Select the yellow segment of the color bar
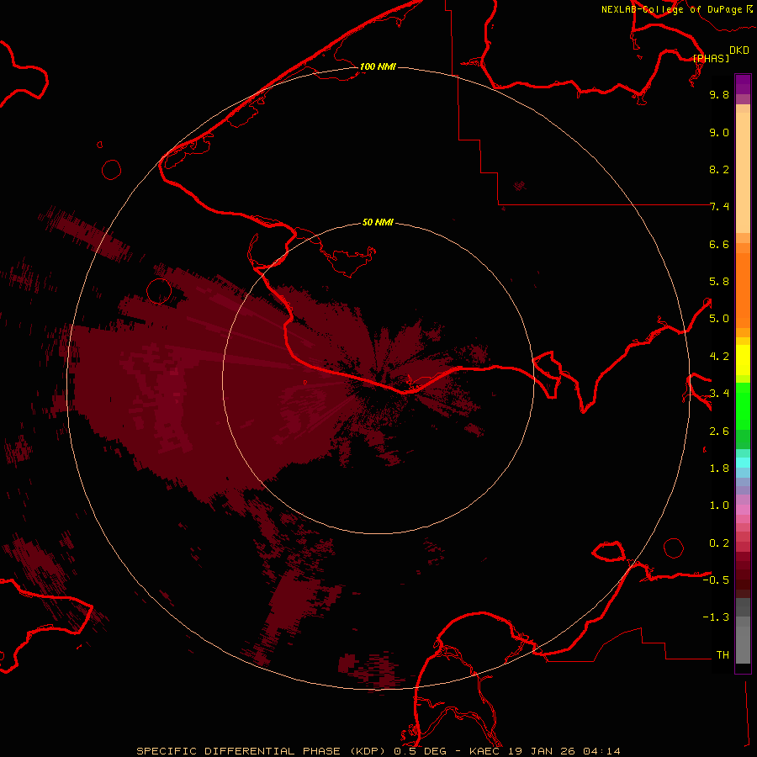Screen dimensions: 757x757 (x=743, y=360)
